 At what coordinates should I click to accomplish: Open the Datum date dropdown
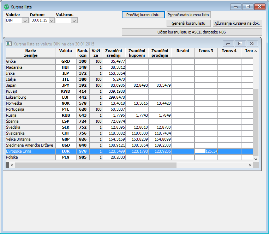pyautogui.click(x=52, y=20)
